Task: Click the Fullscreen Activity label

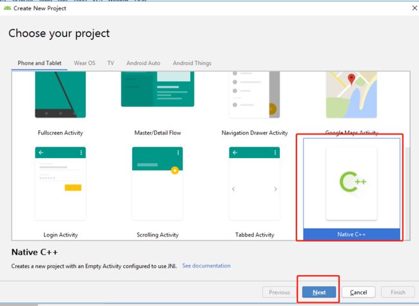Action: [61, 132]
